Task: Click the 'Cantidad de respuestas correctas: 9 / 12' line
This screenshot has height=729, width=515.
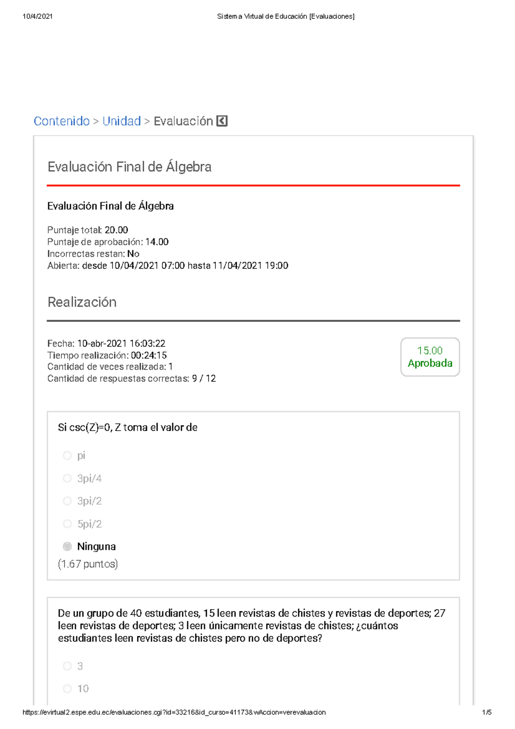Action: (131, 379)
